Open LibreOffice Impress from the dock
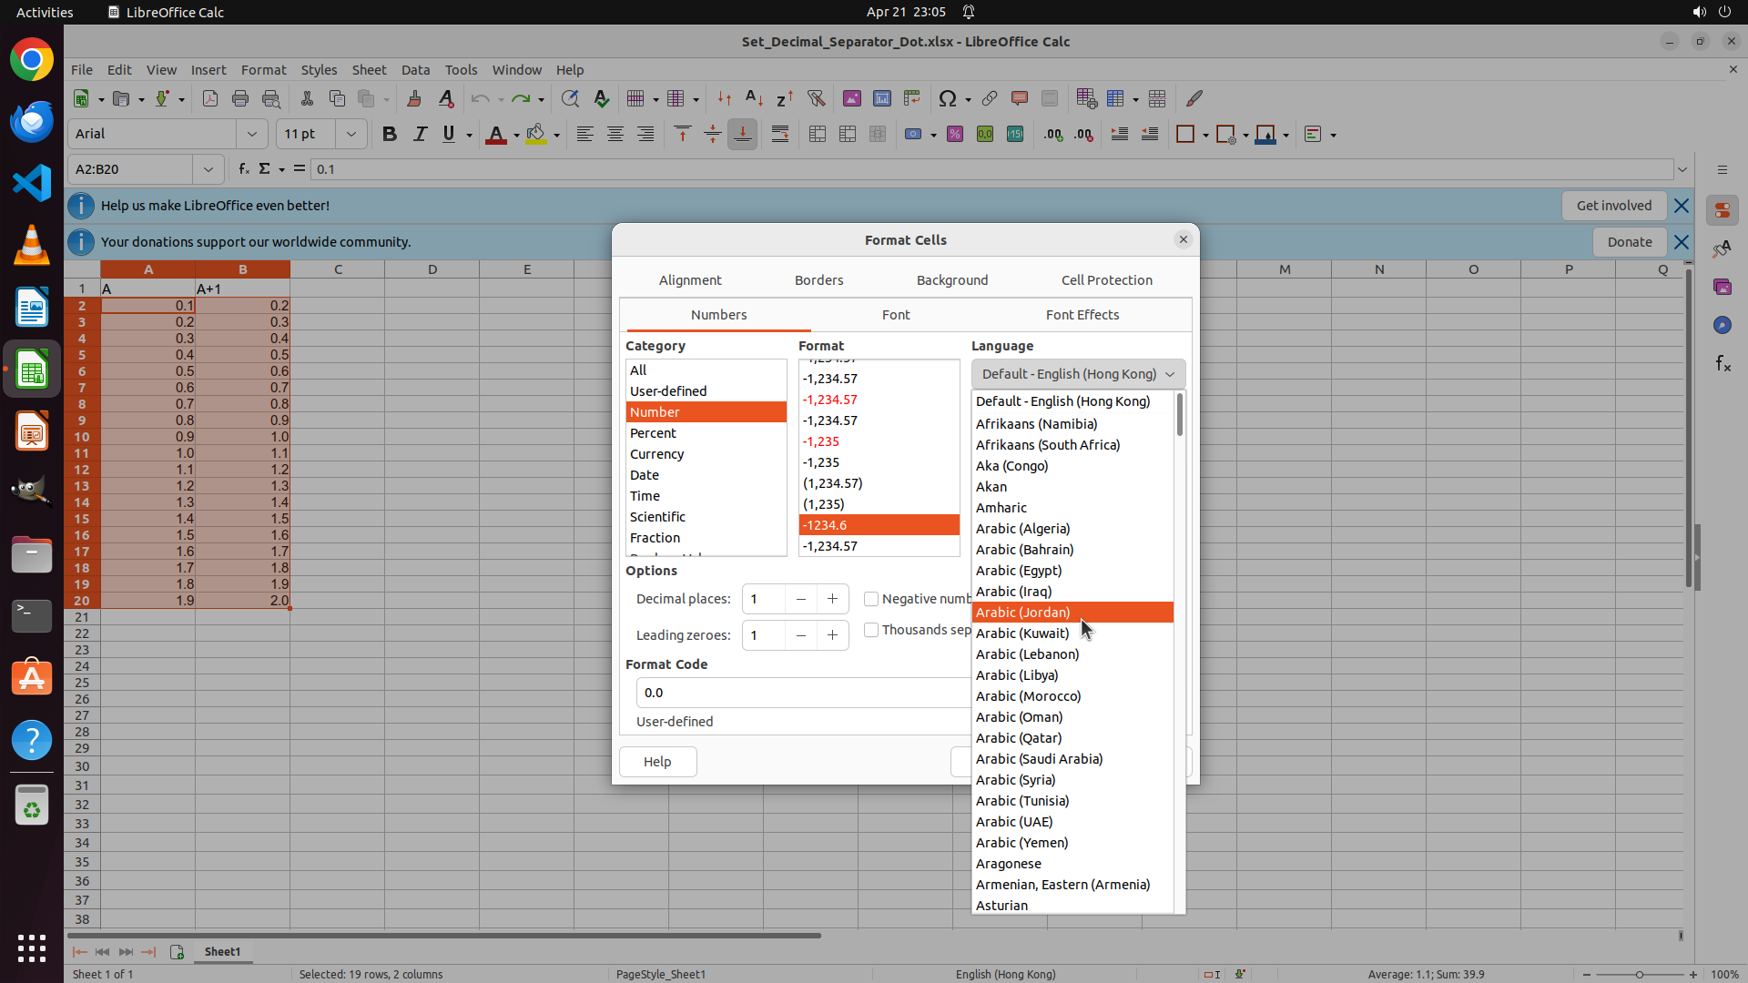Image resolution: width=1748 pixels, height=983 pixels. click(32, 431)
